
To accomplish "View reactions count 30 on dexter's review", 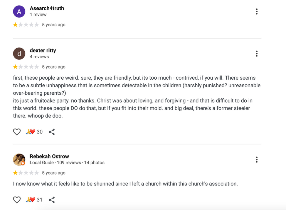I will click(35, 132).
